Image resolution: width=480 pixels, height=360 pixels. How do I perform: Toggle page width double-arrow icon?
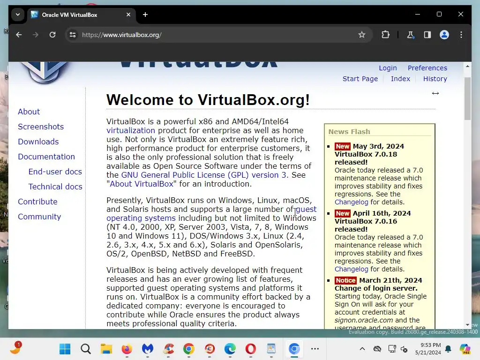click(435, 93)
